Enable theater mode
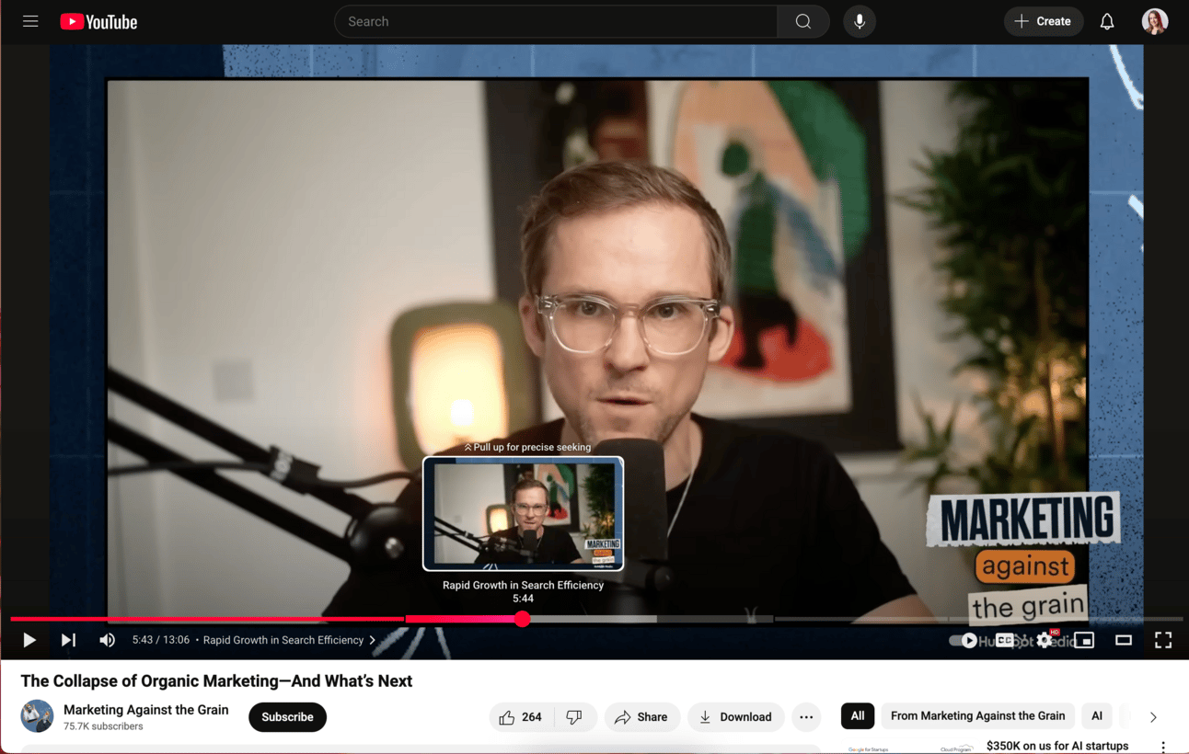The width and height of the screenshot is (1189, 754). pyautogui.click(x=1124, y=640)
